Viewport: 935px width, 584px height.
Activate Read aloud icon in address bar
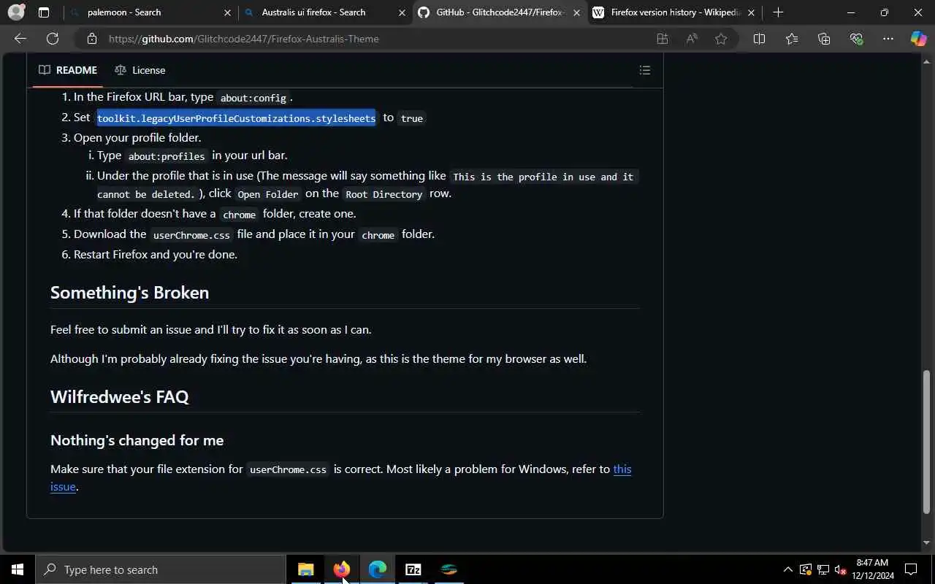click(692, 39)
